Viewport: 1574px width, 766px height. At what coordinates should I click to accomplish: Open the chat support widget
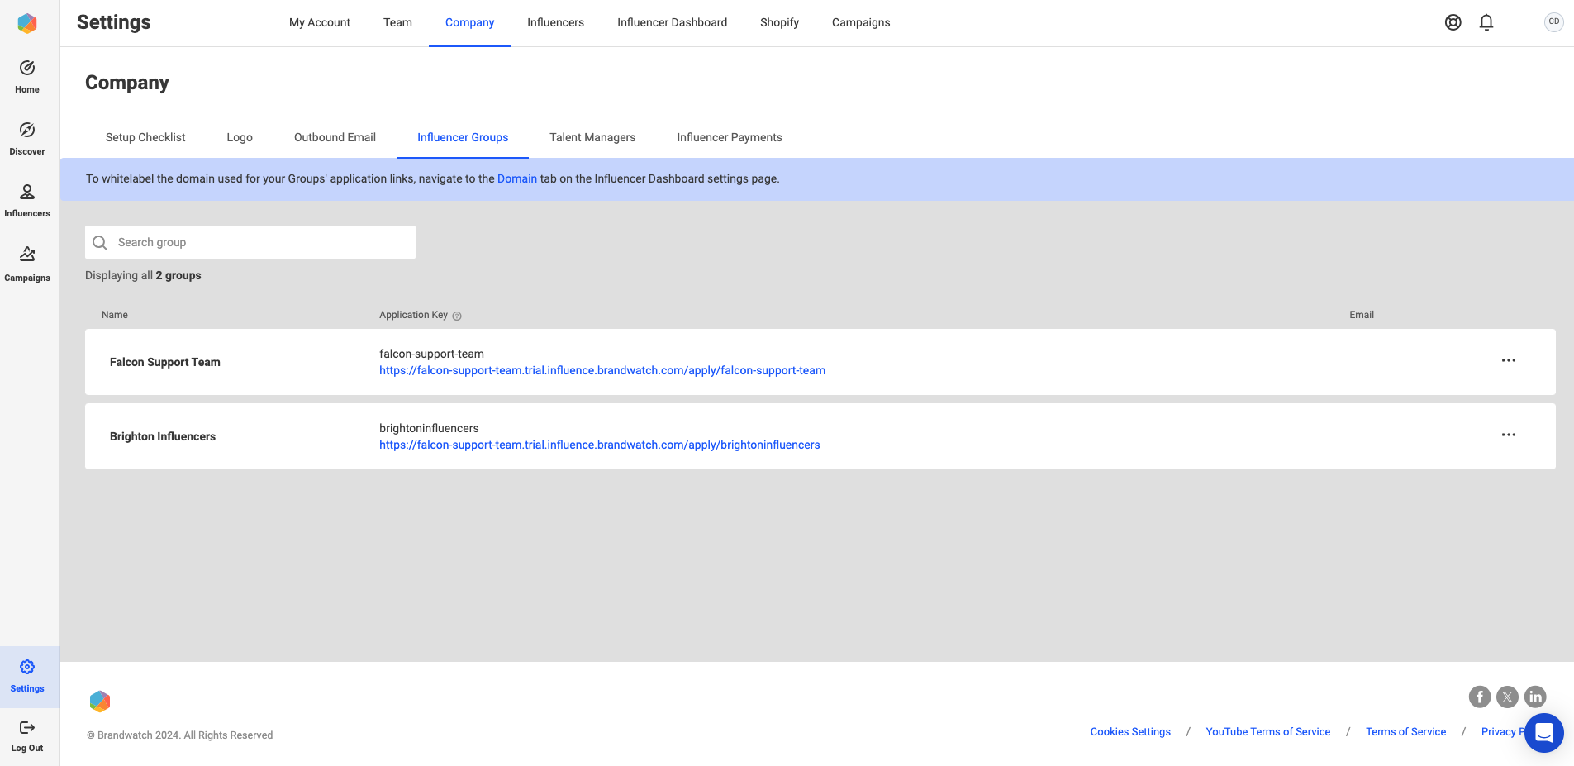click(1543, 732)
